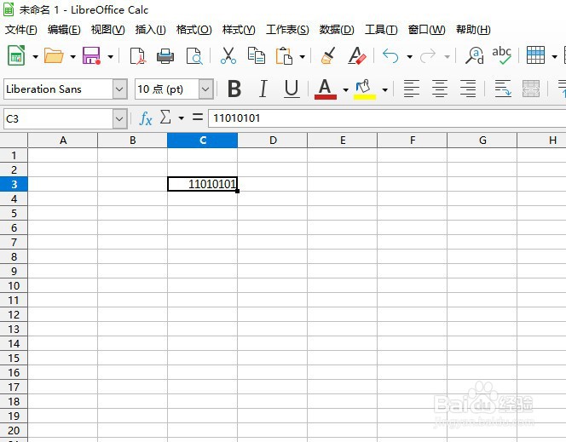
Task: Open font color palette arrow
Action: point(345,89)
